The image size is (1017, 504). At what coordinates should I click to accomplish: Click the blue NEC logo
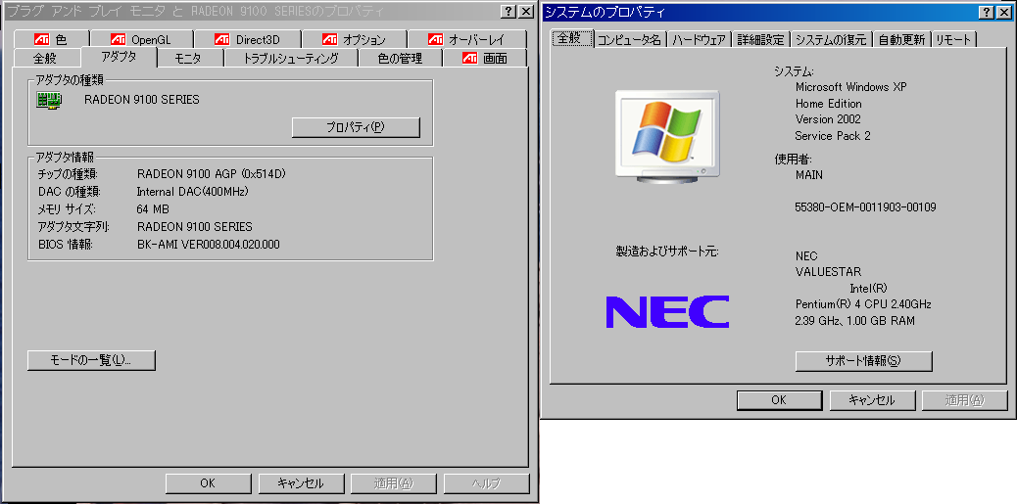click(667, 311)
